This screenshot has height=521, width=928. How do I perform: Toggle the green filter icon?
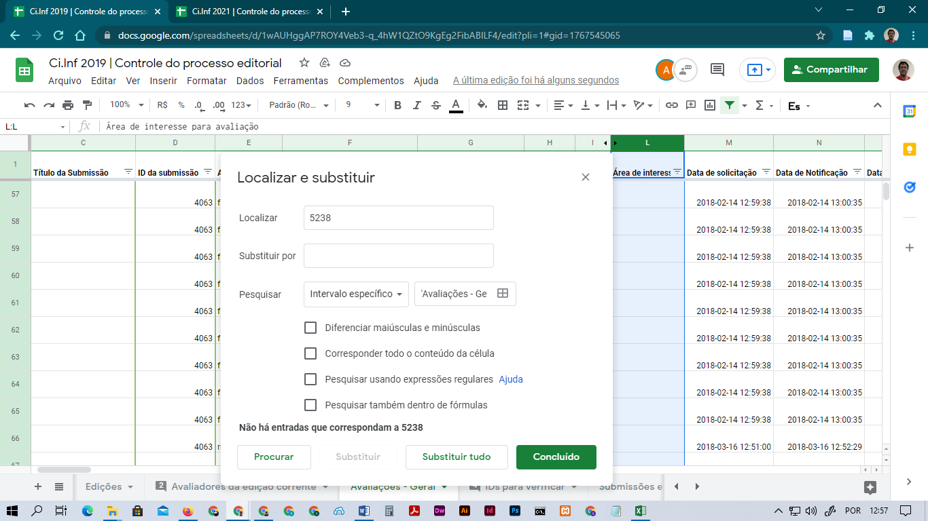click(730, 105)
